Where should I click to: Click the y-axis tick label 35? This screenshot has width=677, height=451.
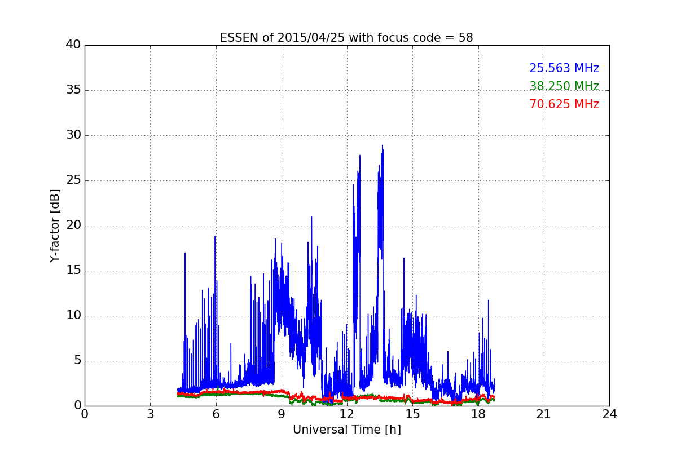point(73,90)
